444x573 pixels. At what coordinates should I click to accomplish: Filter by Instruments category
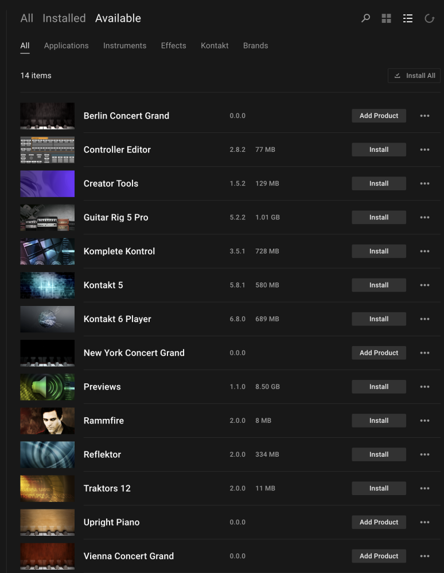pyautogui.click(x=124, y=46)
